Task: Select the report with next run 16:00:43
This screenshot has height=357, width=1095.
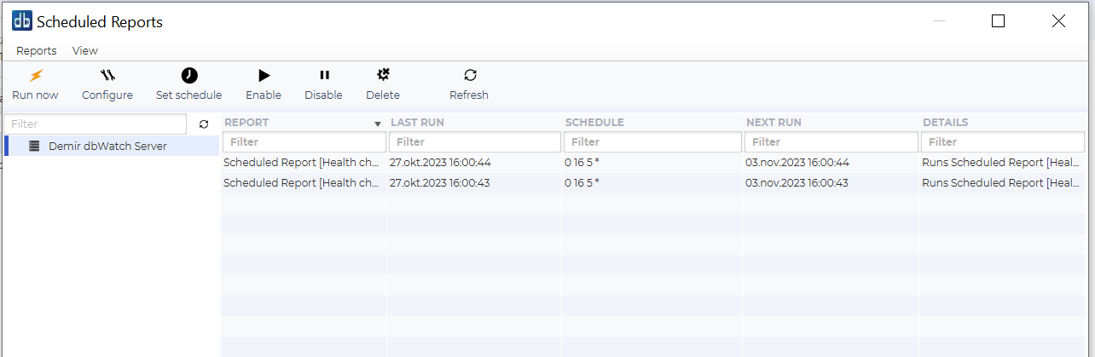Action: (797, 182)
